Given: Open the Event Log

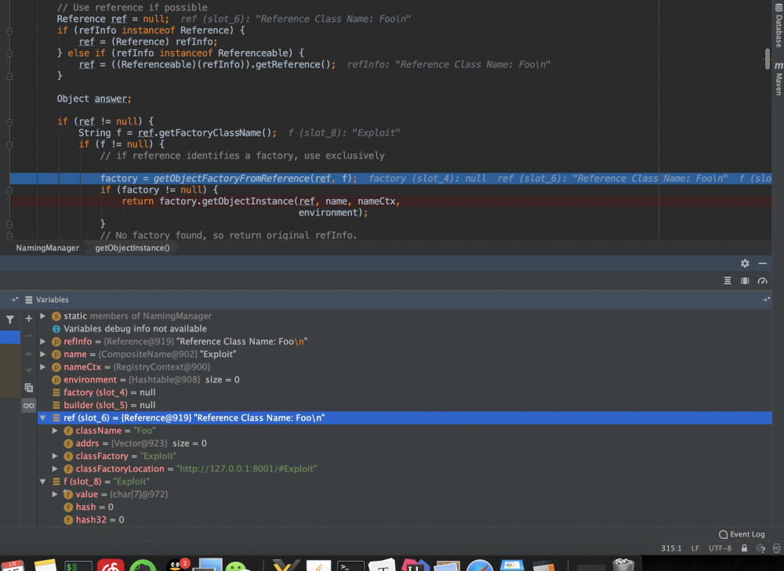Looking at the screenshot, I should [741, 534].
